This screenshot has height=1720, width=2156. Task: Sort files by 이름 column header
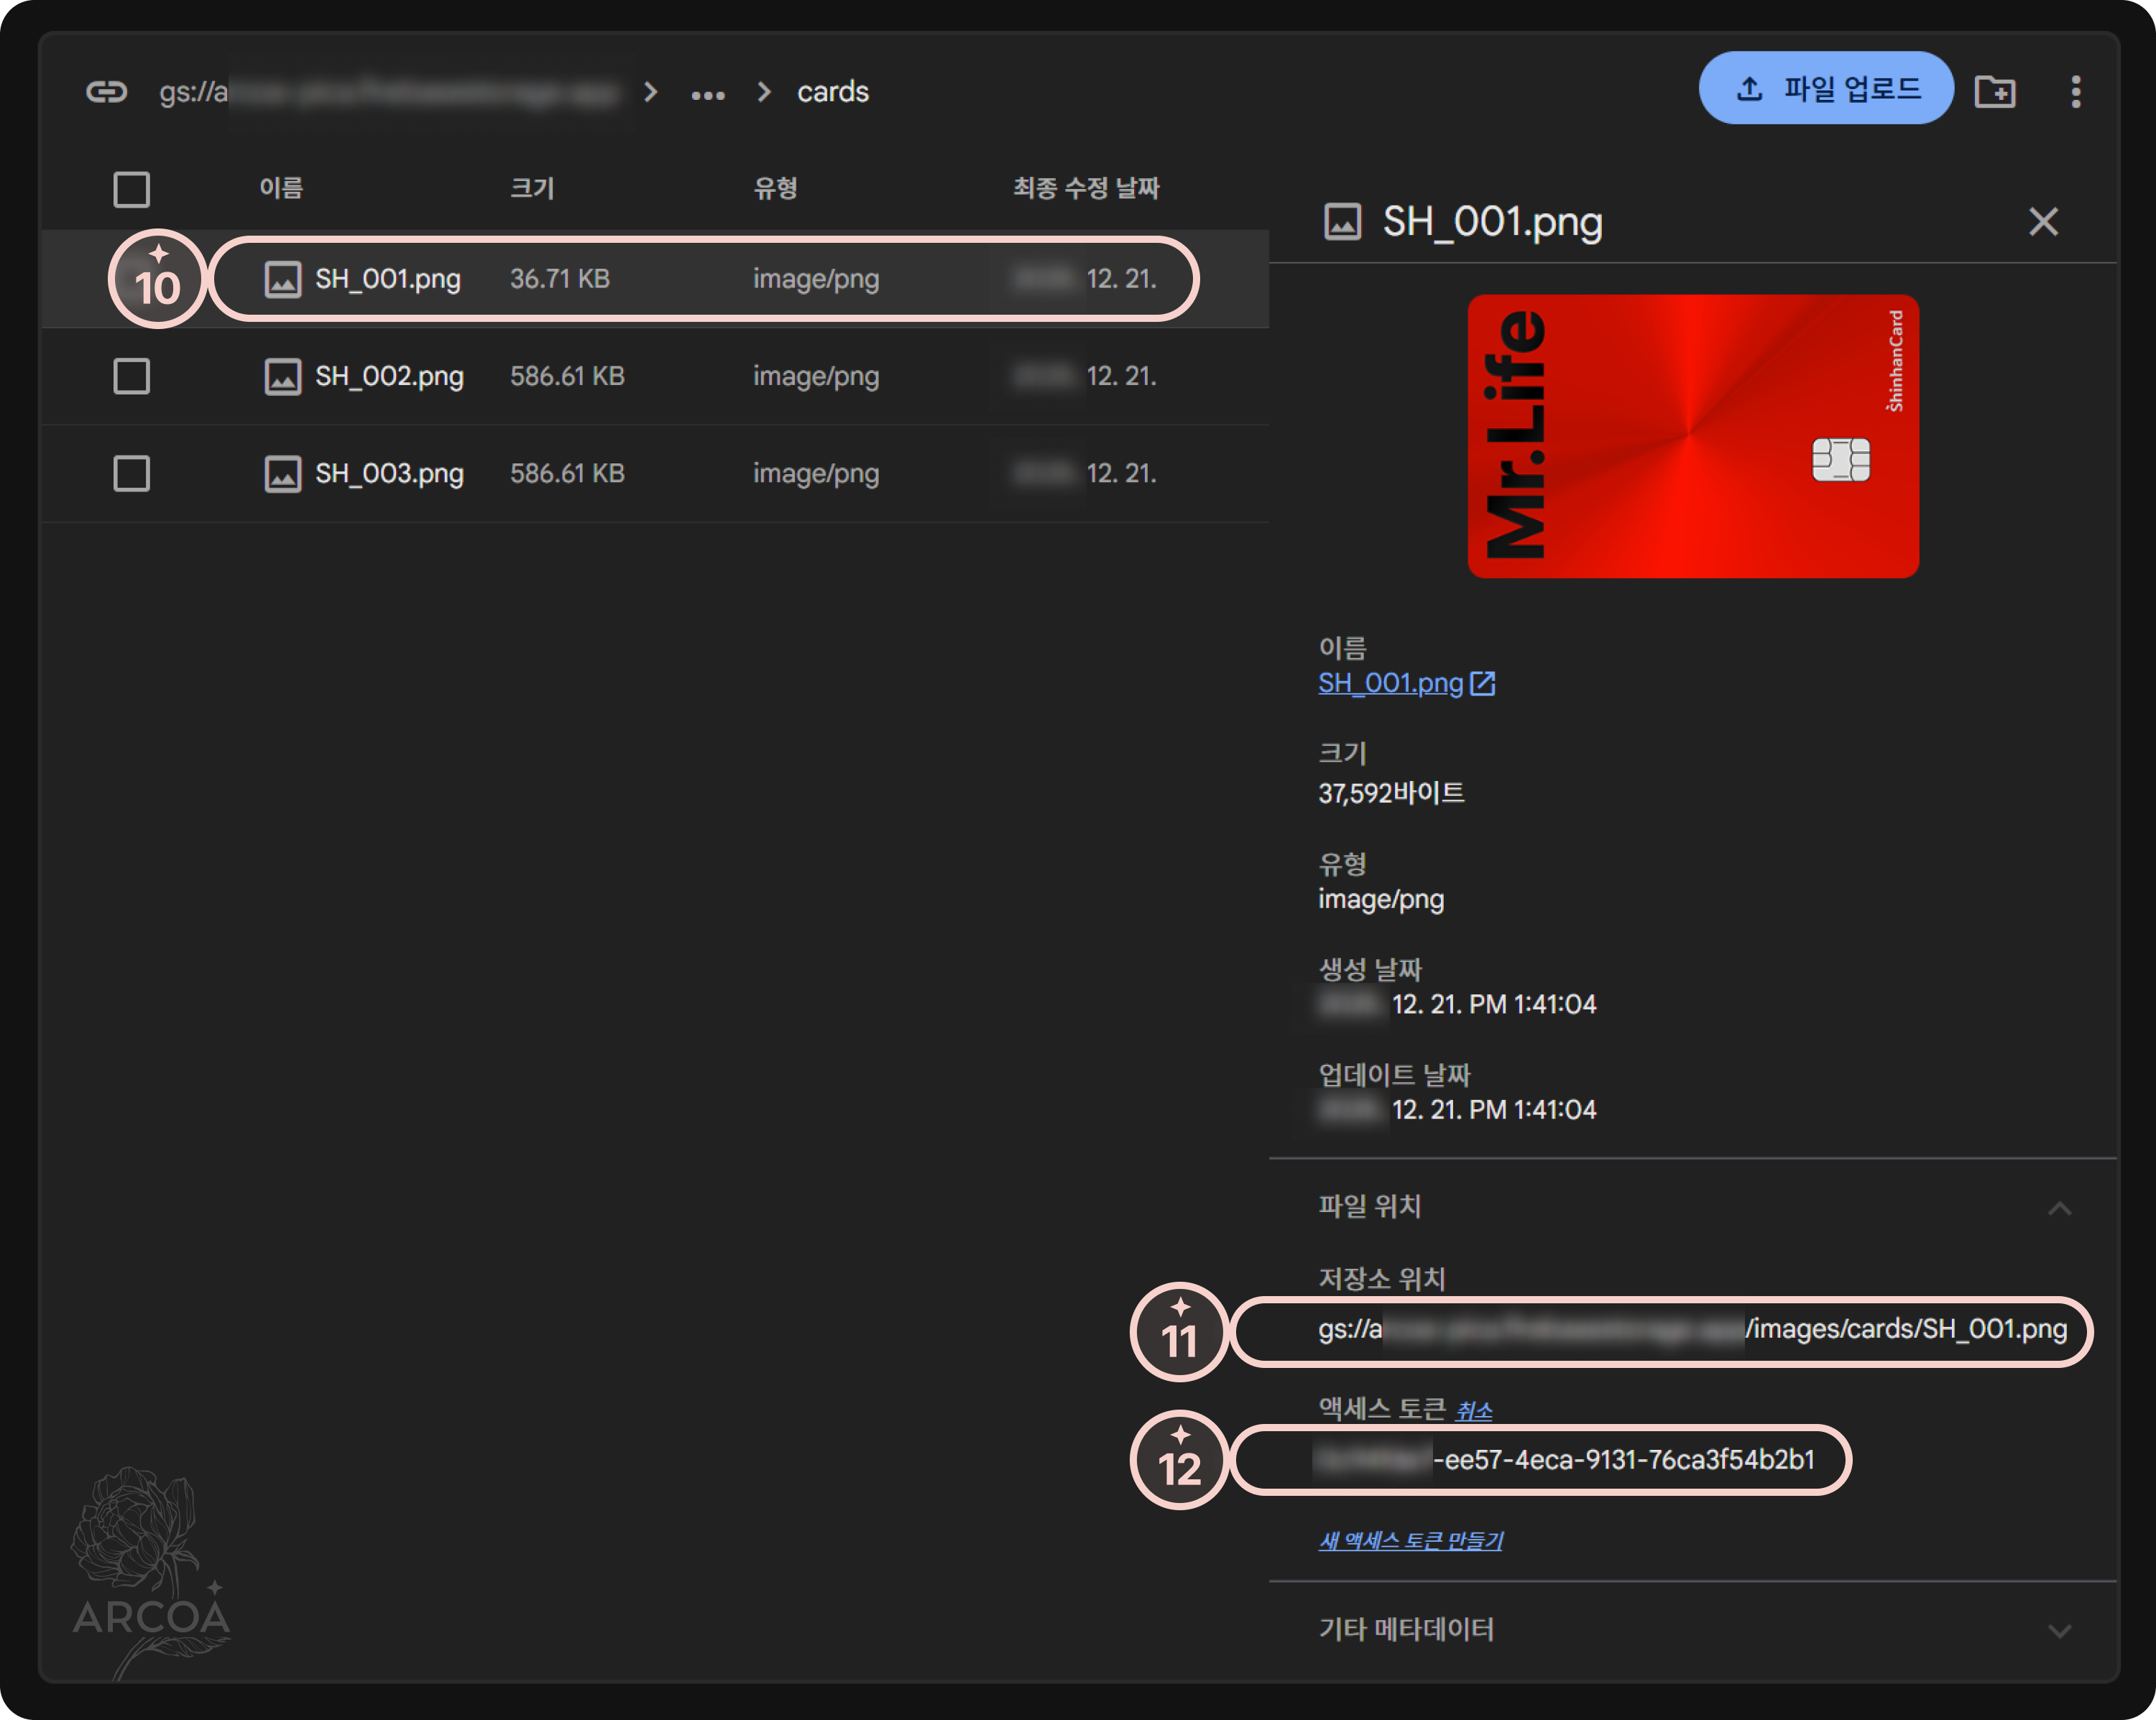281,188
